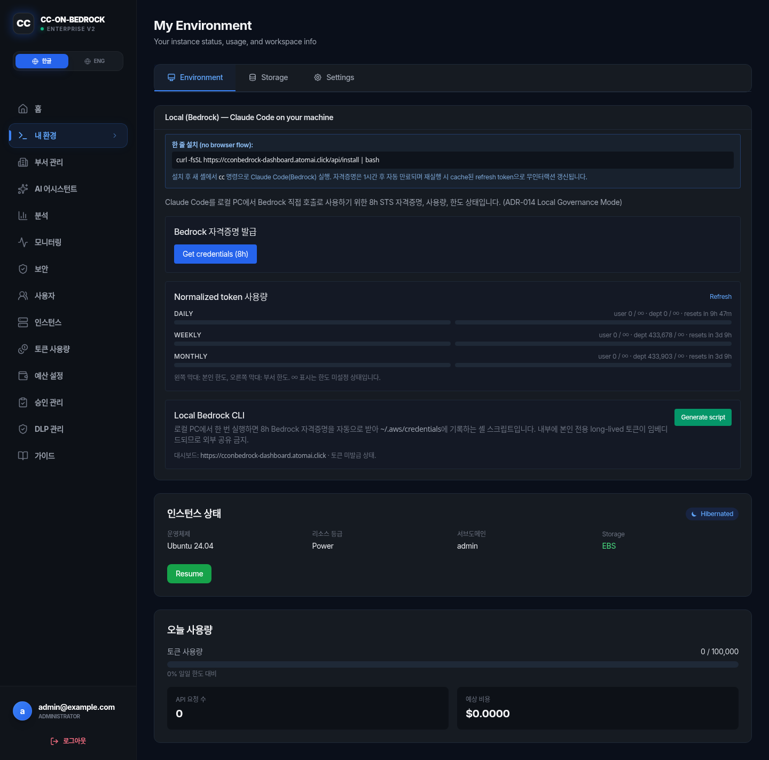Click the Storage tab database icon
The width and height of the screenshot is (769, 760).
click(253, 77)
